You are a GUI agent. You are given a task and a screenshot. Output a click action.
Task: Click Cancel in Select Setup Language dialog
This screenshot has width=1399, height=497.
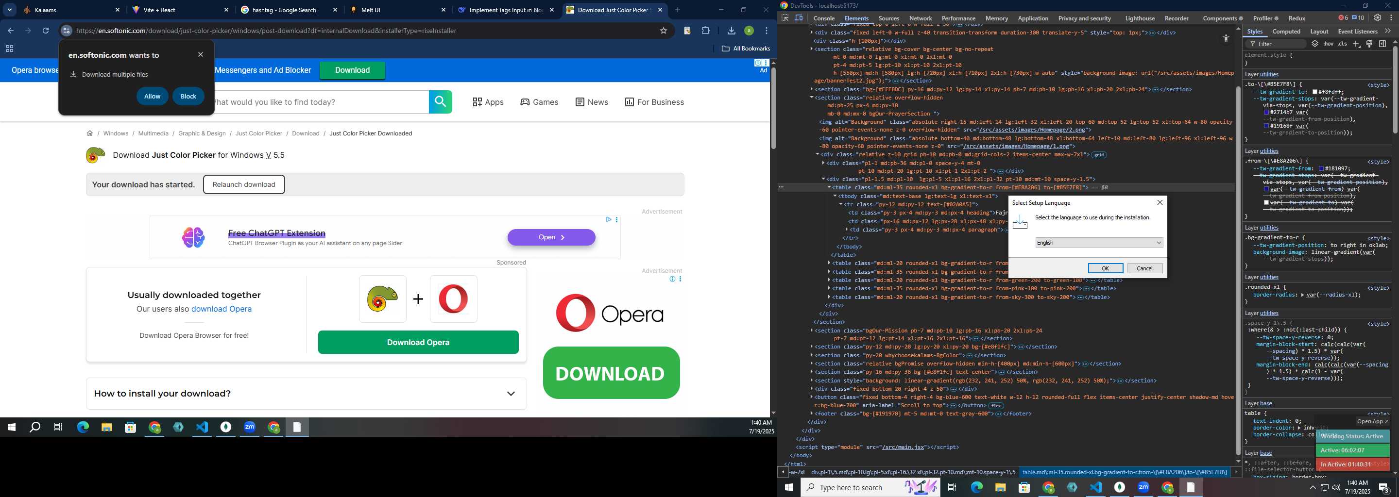coord(1145,268)
